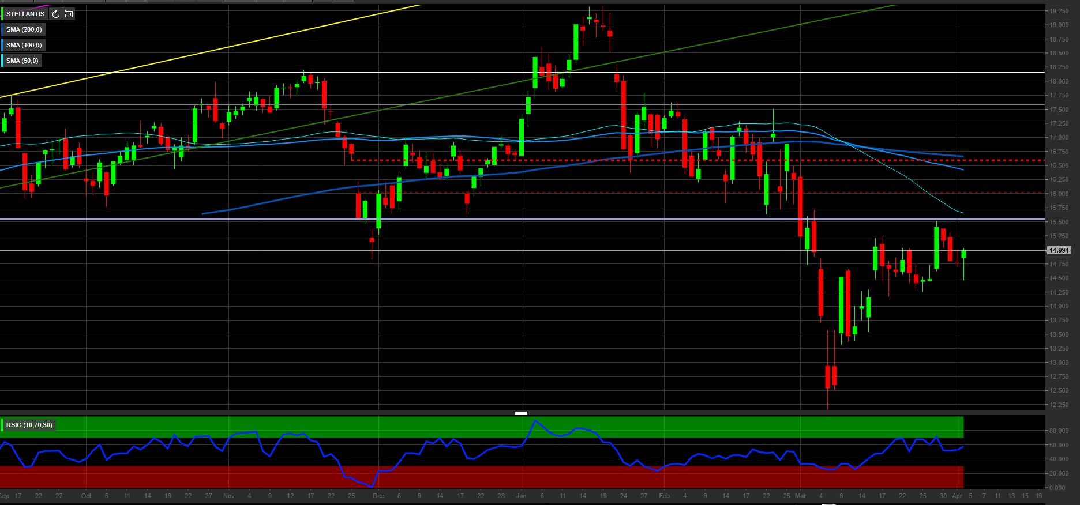Click the refresh chart icon beside STELLANTIS
Screen dimensions: 1080x505
56,14
